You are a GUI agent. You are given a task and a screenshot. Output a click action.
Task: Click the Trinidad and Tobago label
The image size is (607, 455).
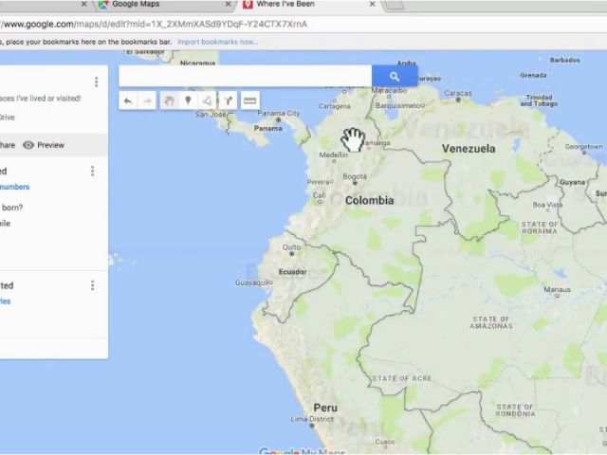(x=539, y=100)
